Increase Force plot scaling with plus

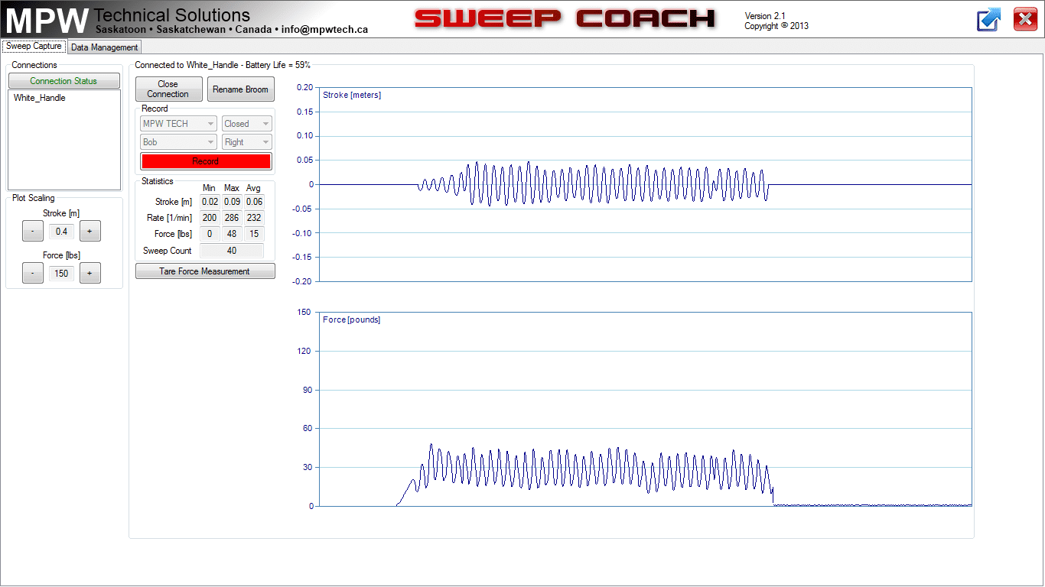tap(90, 274)
